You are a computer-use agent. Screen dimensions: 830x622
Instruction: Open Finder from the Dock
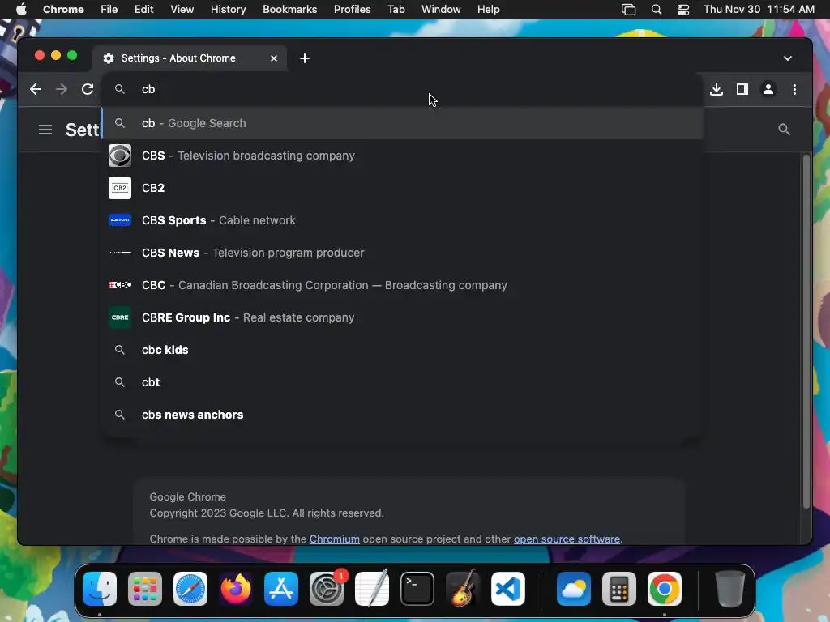100,589
